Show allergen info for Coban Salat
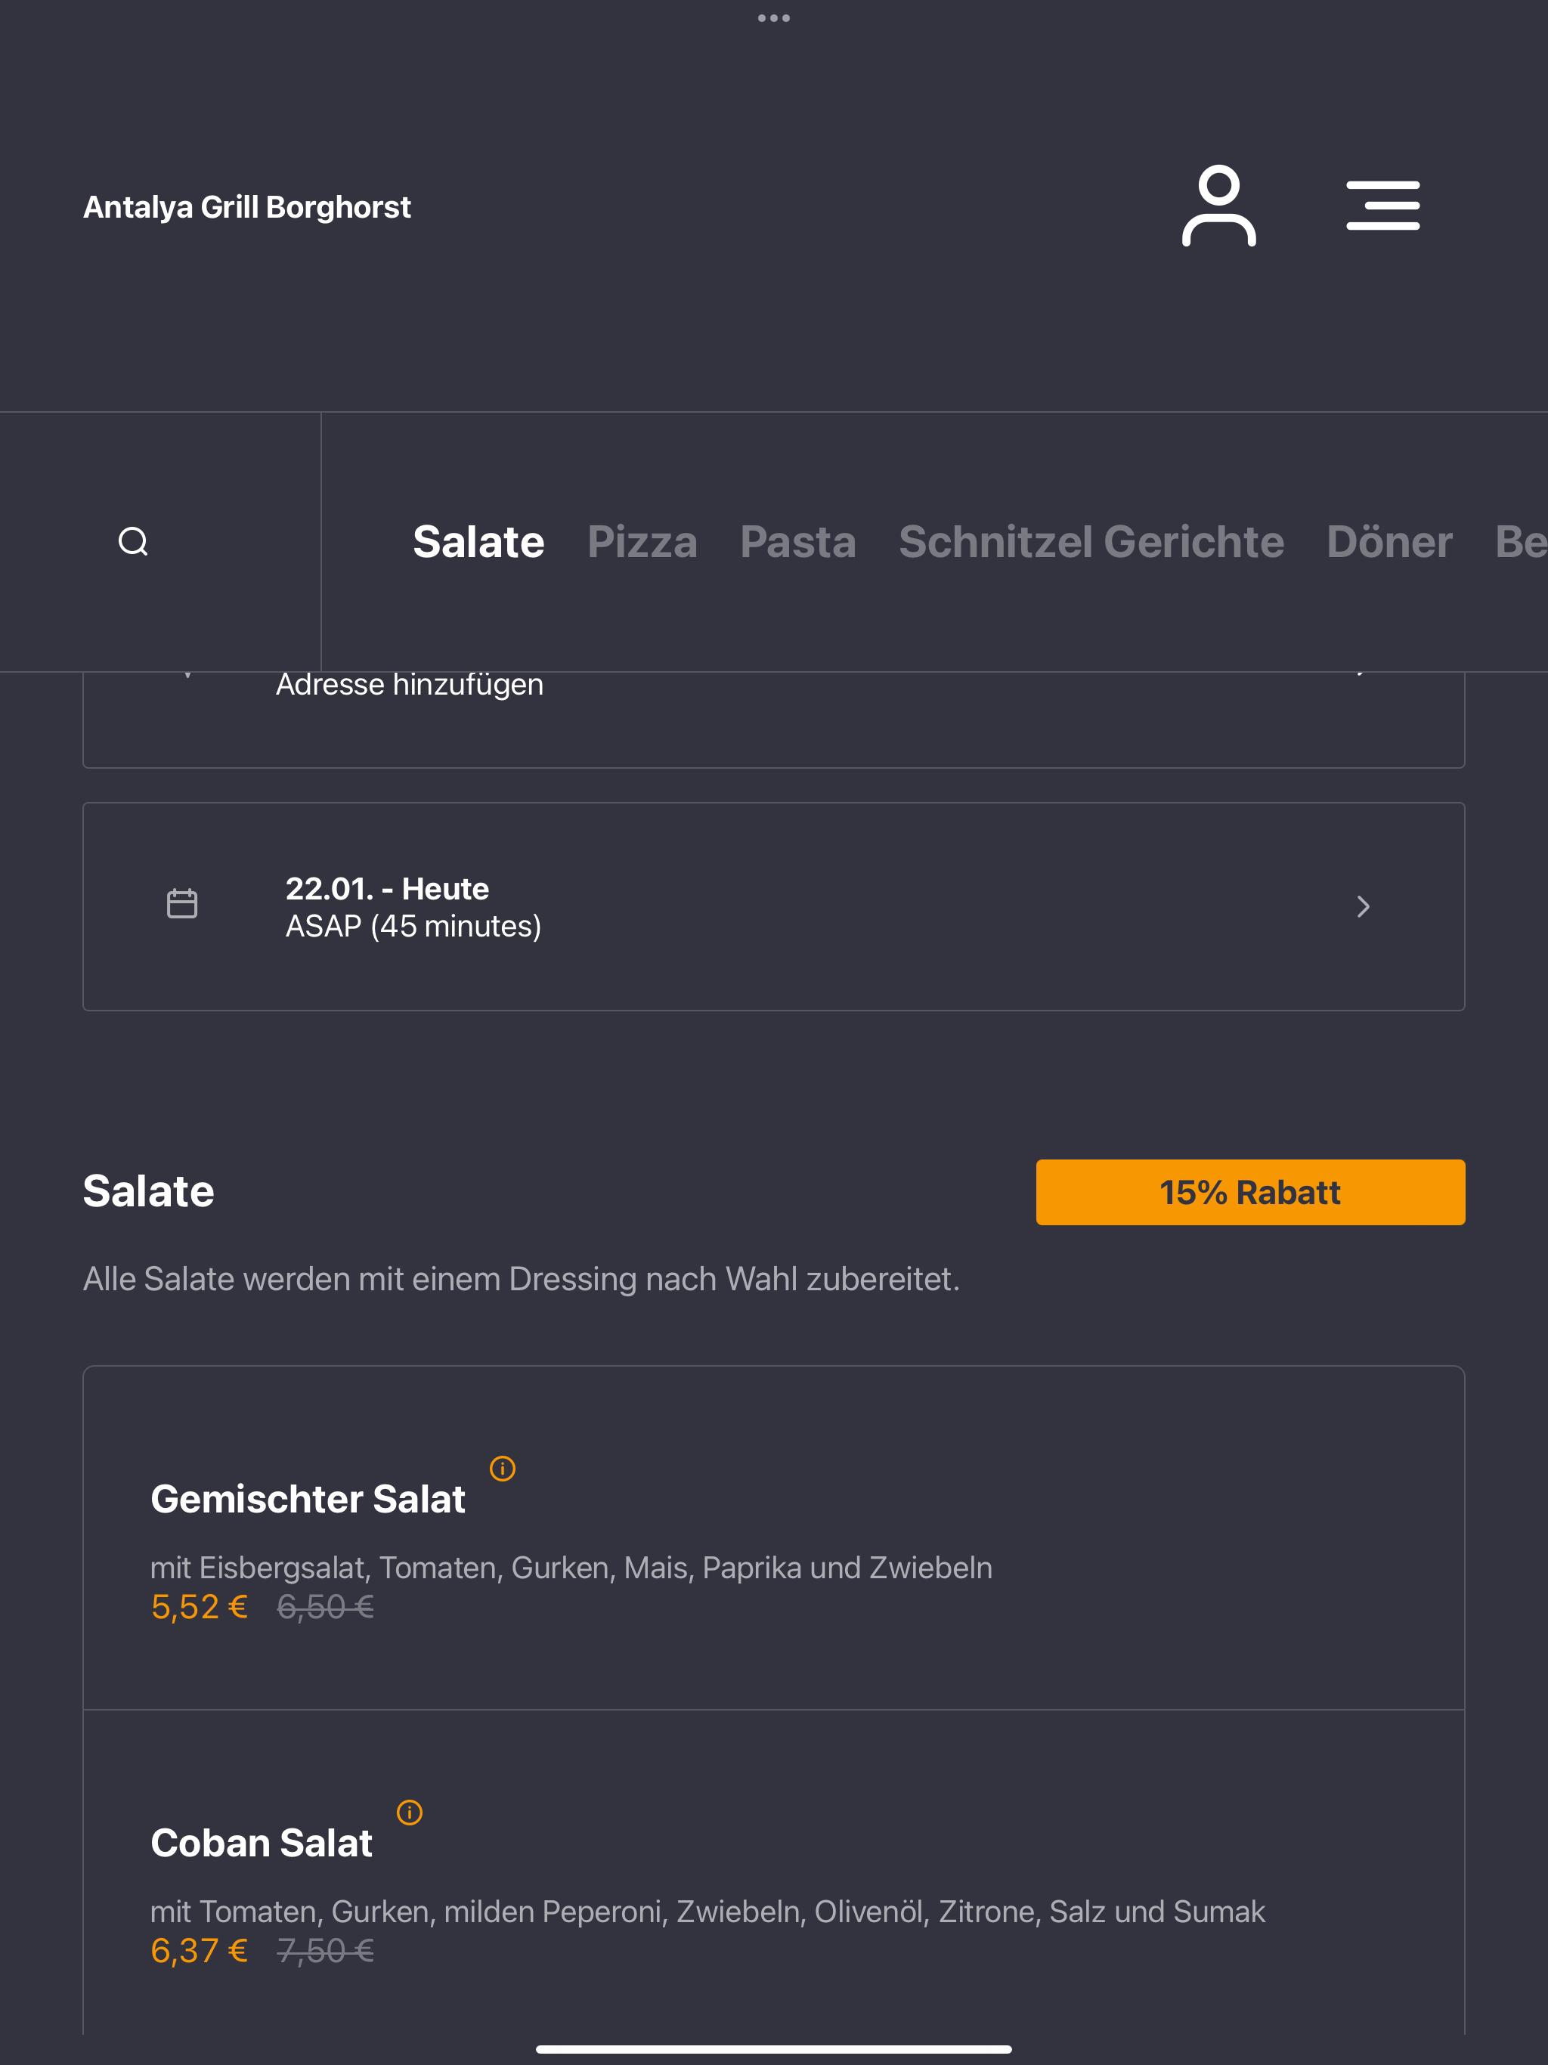This screenshot has width=1548, height=2065. tap(410, 1812)
